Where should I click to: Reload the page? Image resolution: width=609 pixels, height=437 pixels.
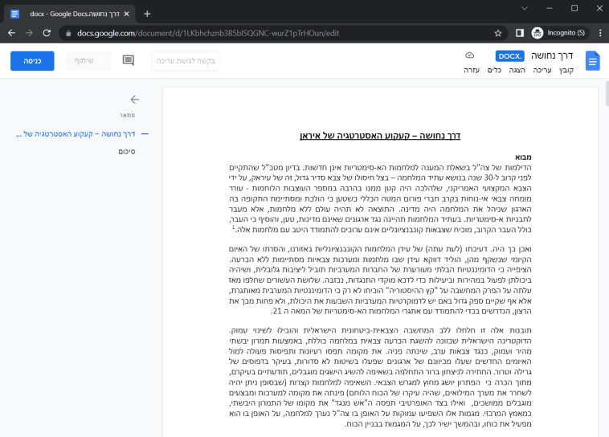[48, 33]
